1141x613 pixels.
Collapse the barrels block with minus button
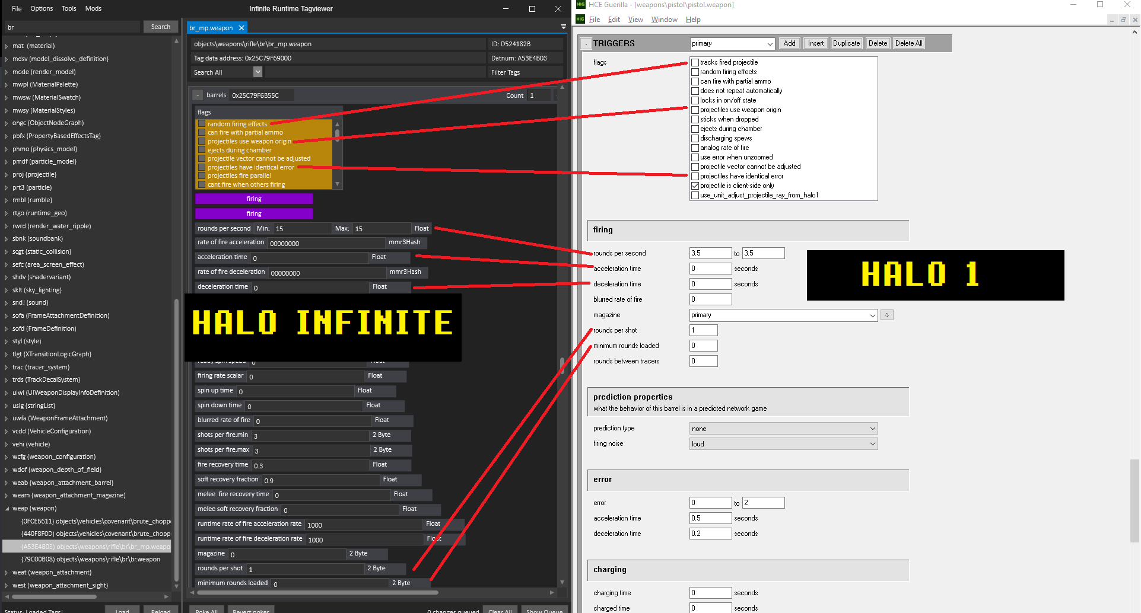pos(198,95)
